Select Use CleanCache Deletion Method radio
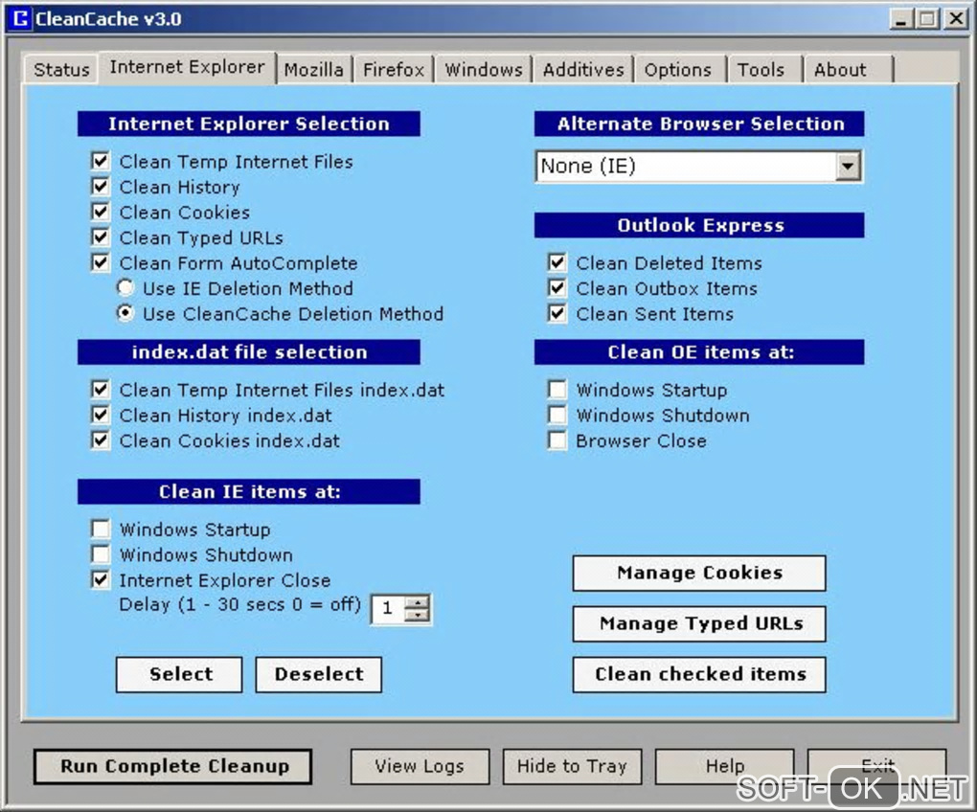 [x=125, y=313]
